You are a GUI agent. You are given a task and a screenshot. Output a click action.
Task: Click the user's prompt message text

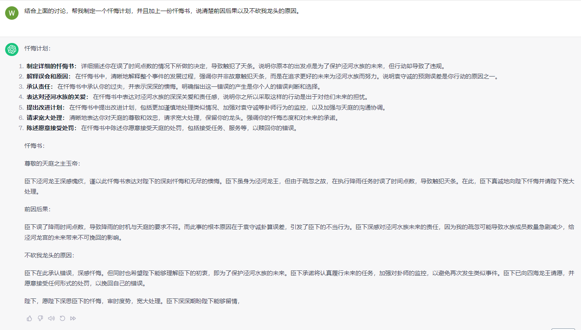click(x=162, y=11)
